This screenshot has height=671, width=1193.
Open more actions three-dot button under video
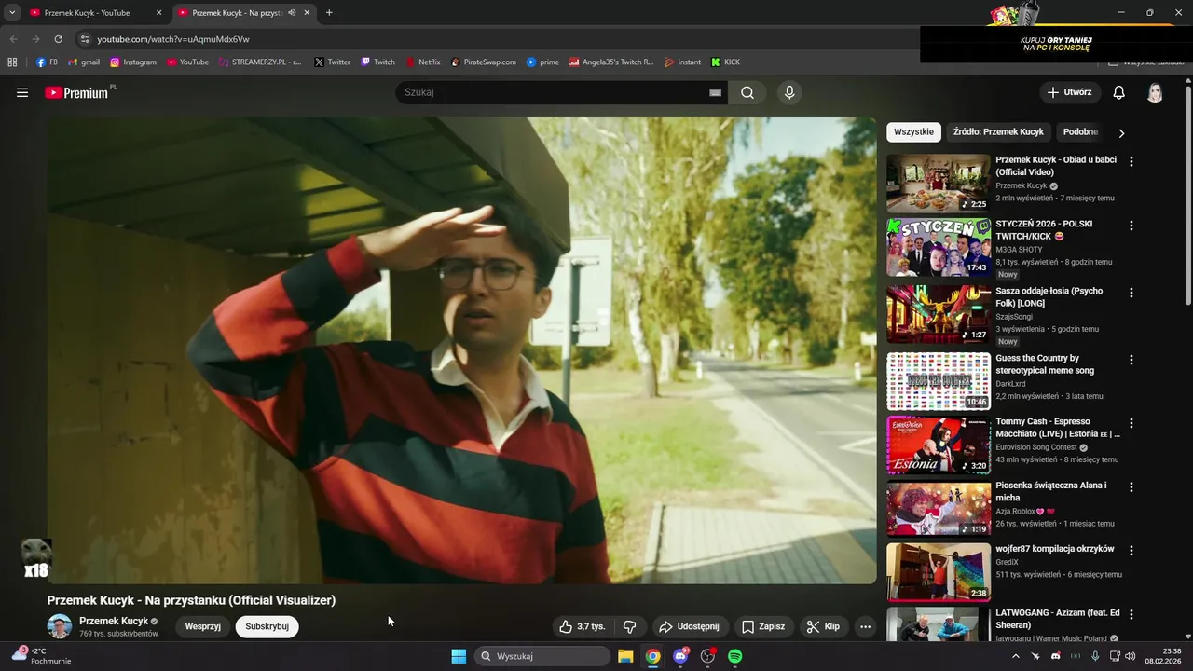pos(865,626)
